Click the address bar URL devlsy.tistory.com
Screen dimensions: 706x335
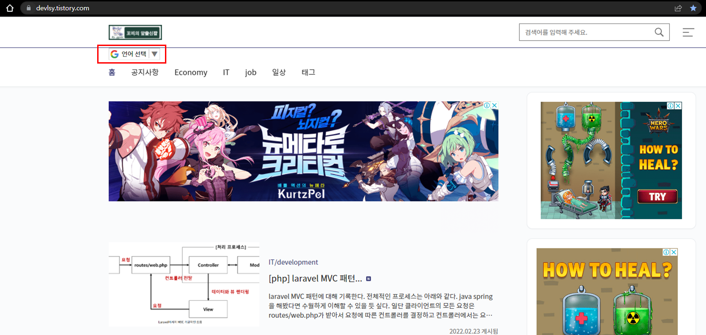[62, 8]
